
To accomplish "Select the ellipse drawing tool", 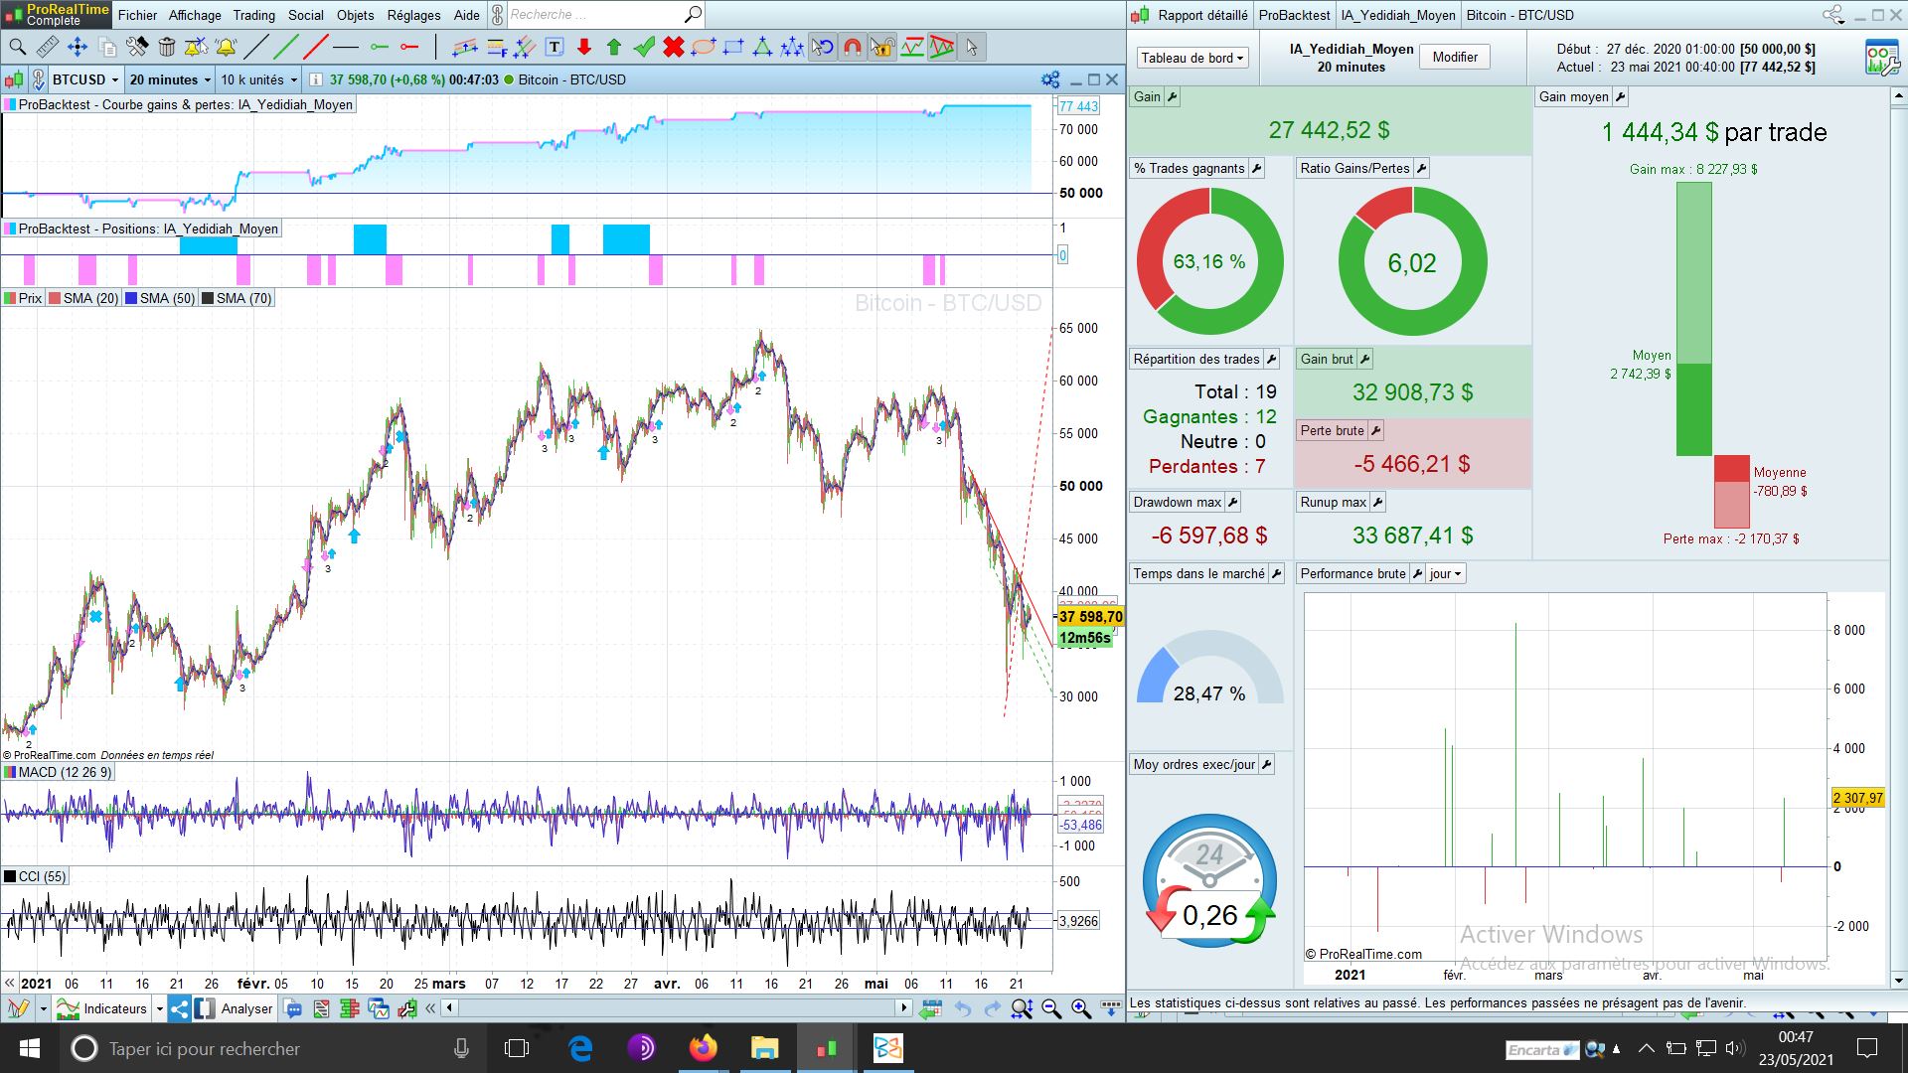I will pos(704,47).
